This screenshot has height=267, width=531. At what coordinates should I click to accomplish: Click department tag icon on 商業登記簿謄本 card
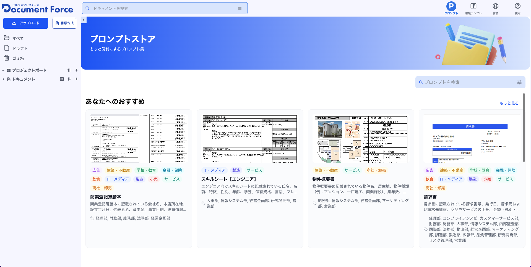click(92, 218)
